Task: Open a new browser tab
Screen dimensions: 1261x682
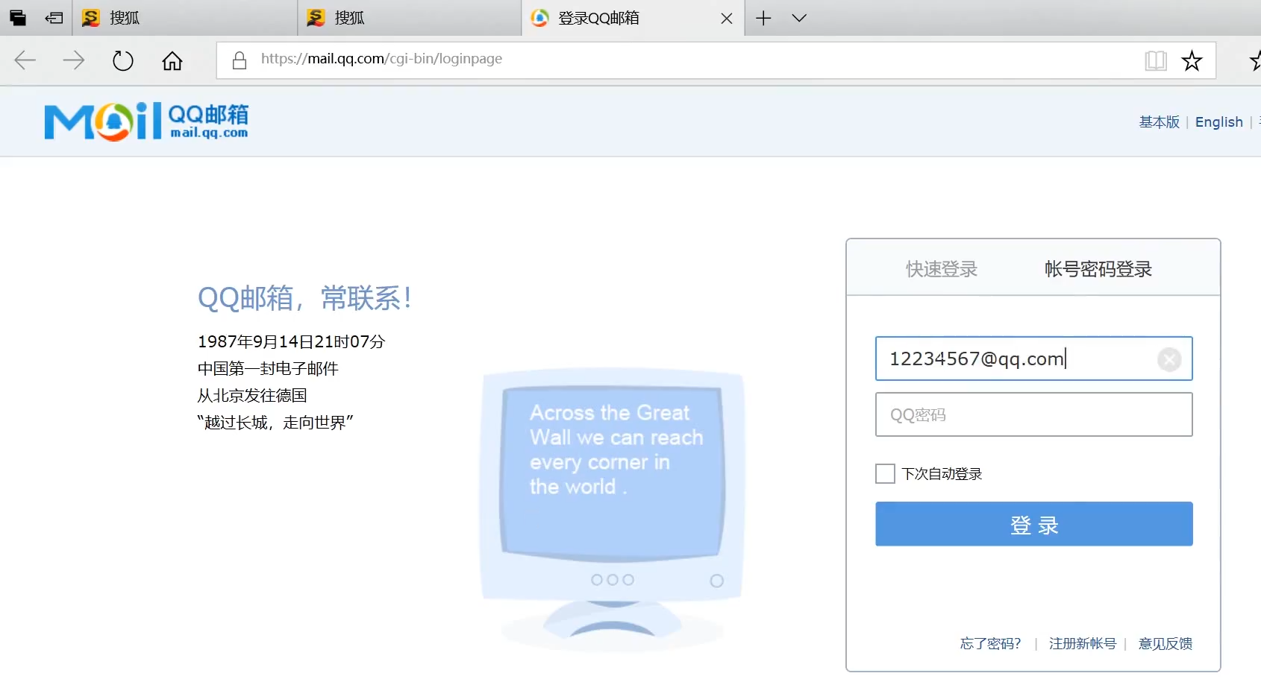Action: click(x=763, y=18)
